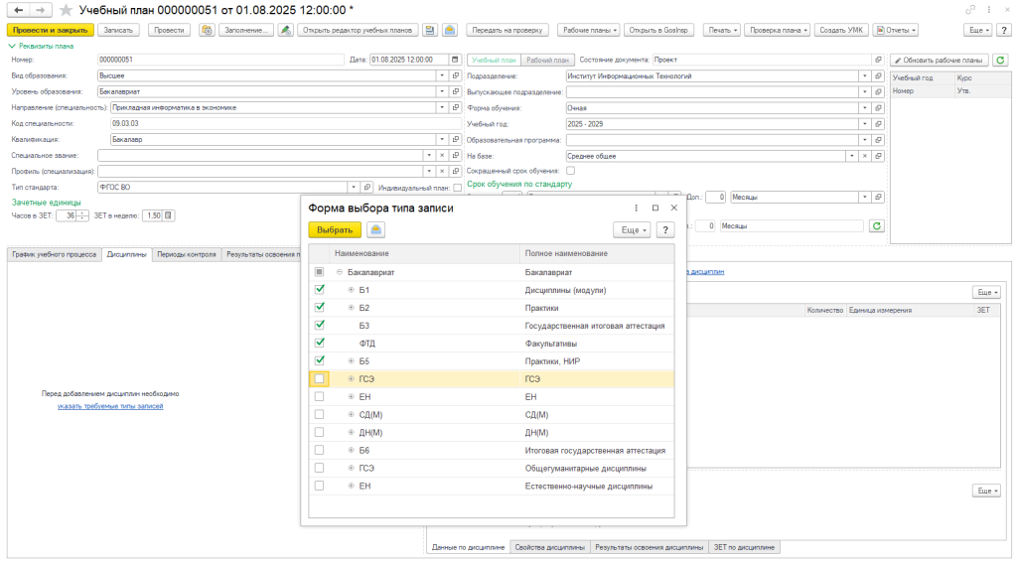
Task: Click the open-form icon beside Вид образования
Action: (455, 75)
